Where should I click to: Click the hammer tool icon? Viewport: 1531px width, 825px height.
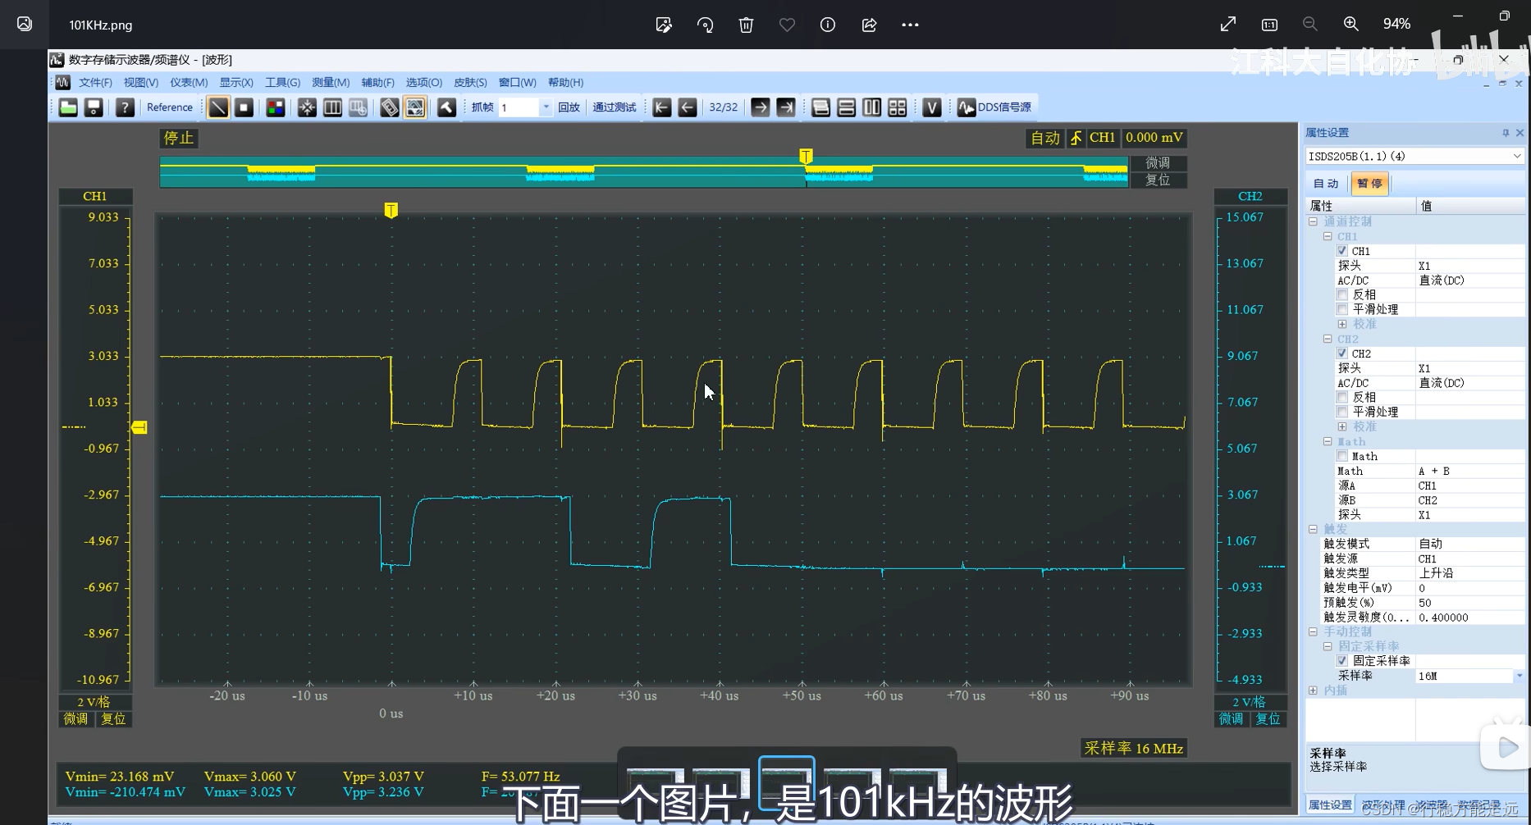pyautogui.click(x=446, y=107)
